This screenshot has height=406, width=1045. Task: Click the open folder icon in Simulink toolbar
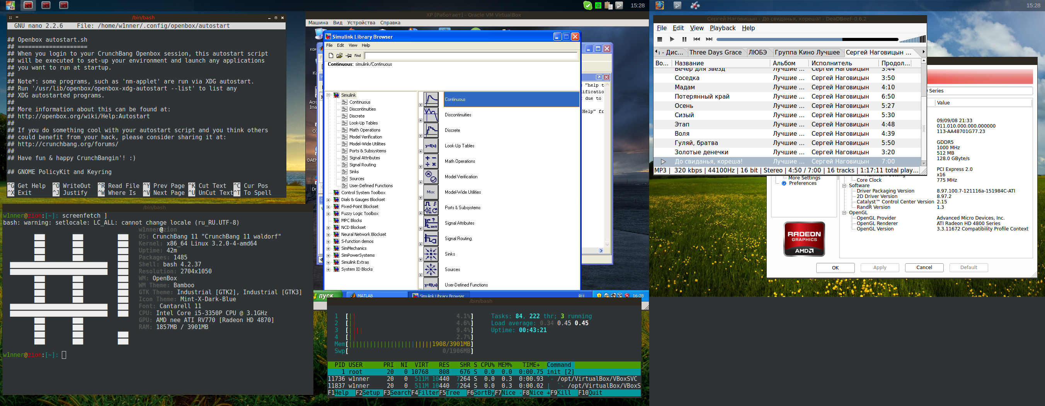tap(340, 56)
